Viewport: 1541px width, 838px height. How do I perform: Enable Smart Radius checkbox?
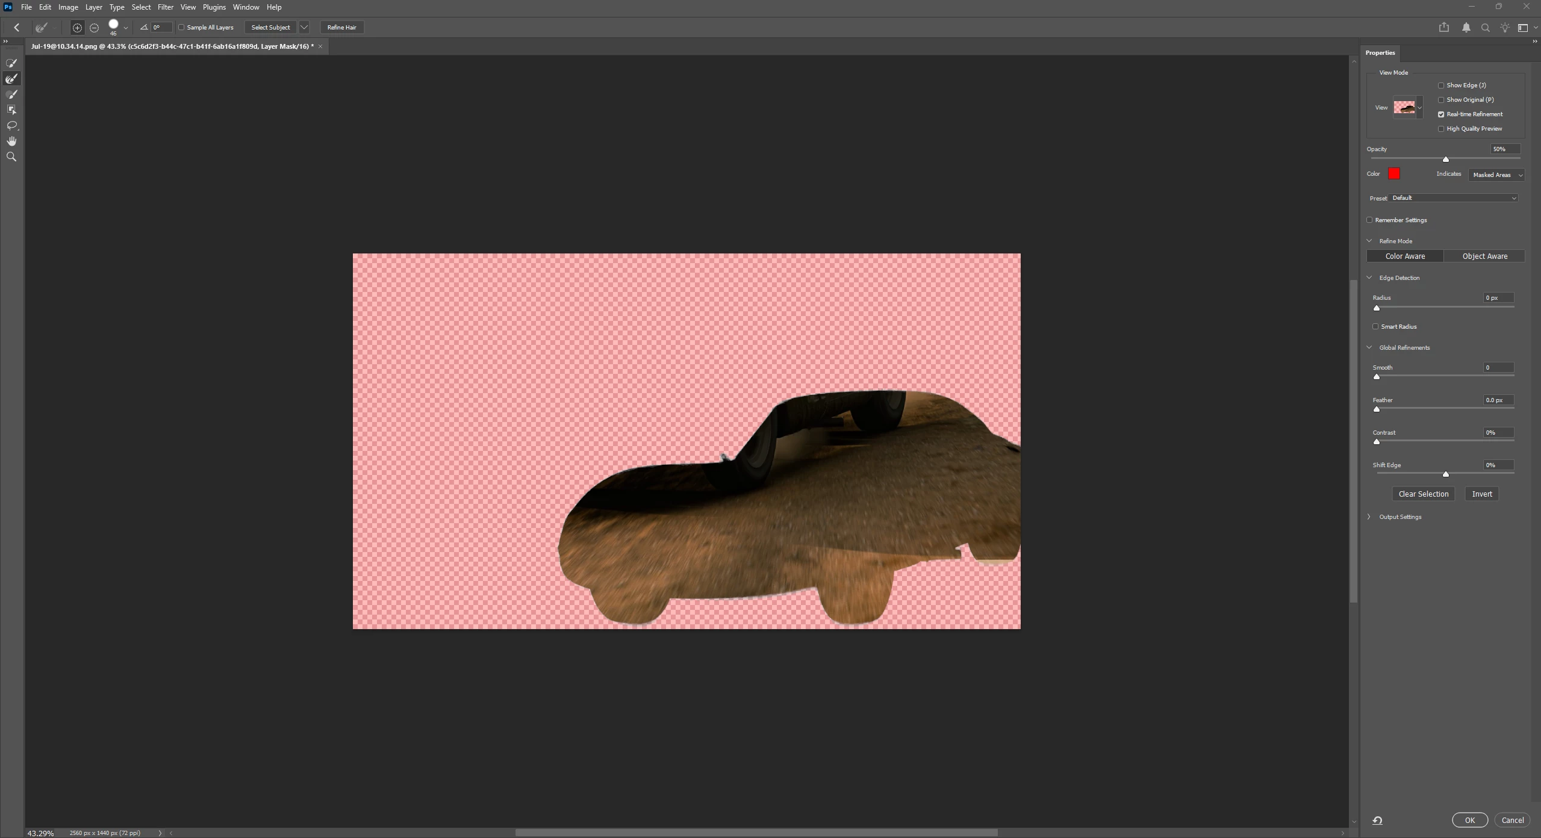[x=1375, y=326]
